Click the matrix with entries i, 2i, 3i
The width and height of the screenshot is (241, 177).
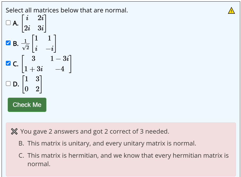click(34, 23)
